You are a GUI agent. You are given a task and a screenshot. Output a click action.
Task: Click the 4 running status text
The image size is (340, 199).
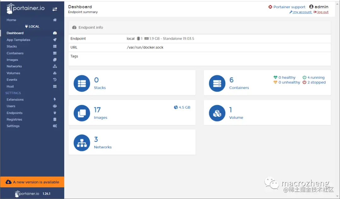point(316,77)
